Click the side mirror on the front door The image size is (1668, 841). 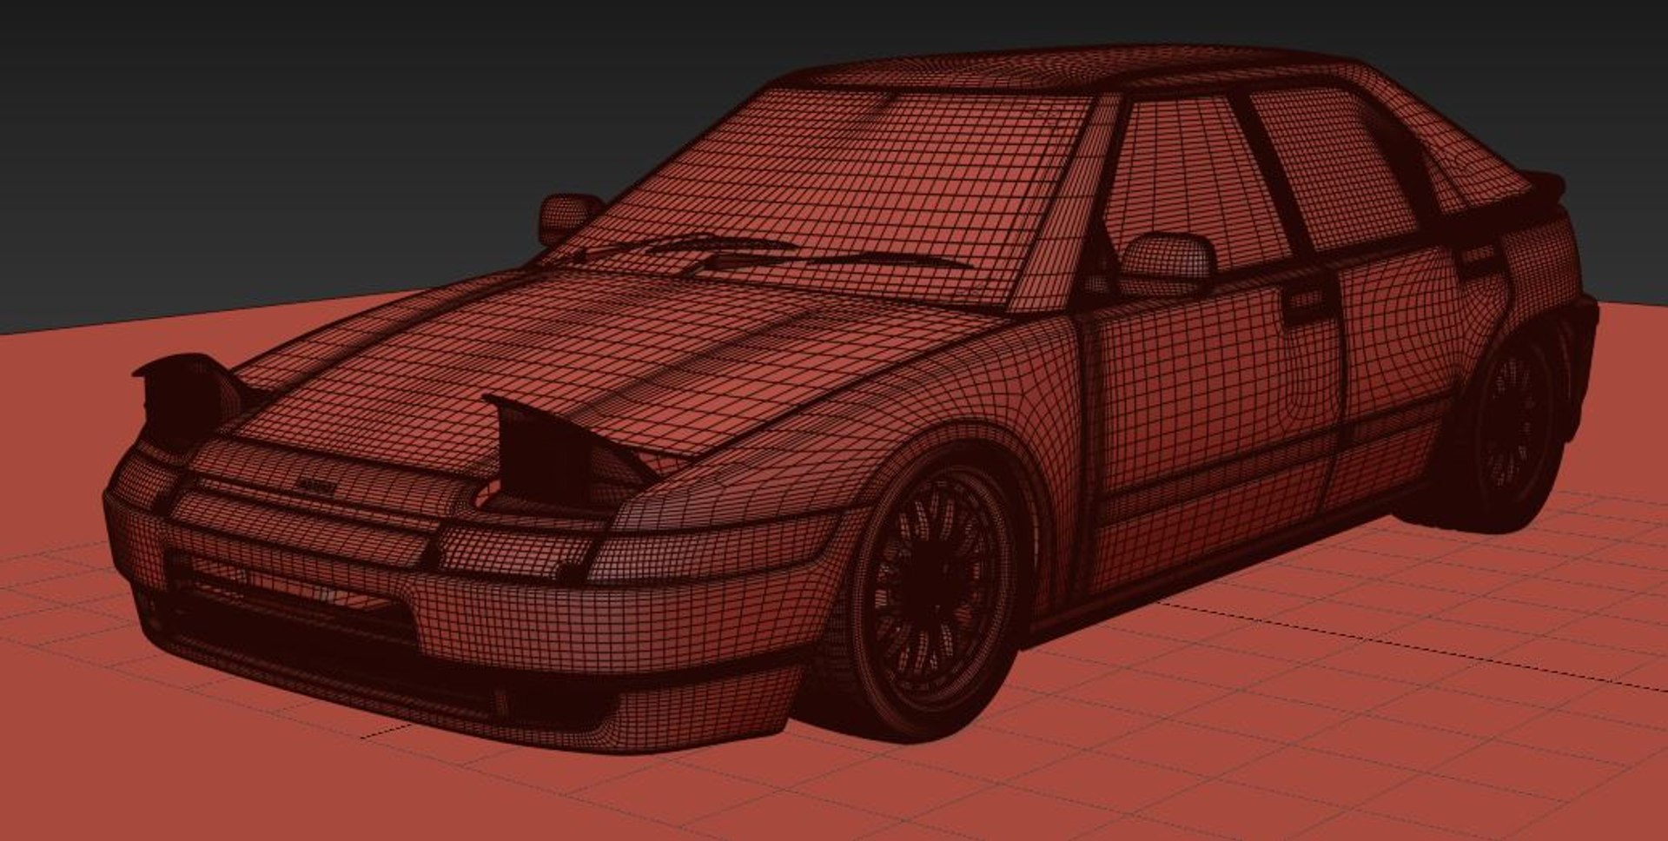[x=1166, y=262]
